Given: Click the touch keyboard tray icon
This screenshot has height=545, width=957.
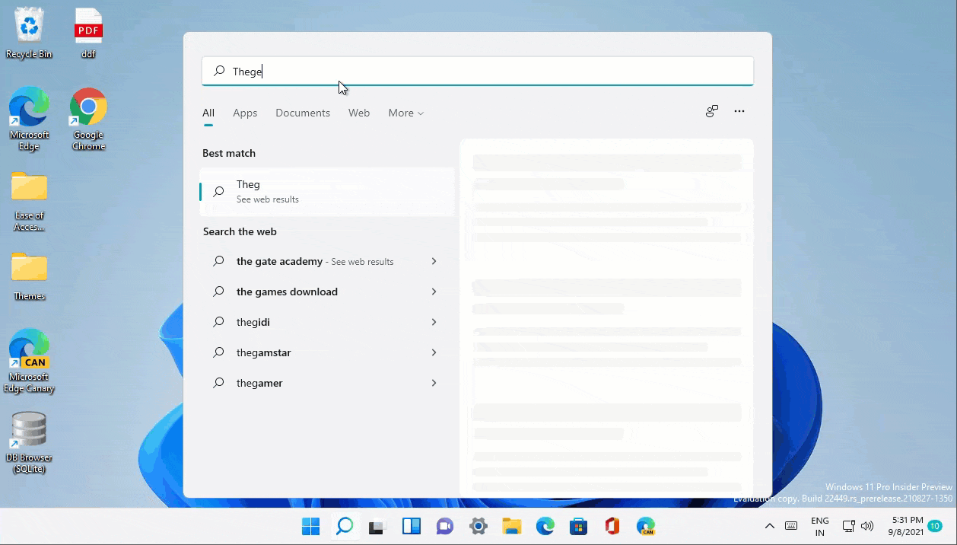Looking at the screenshot, I should coord(790,526).
